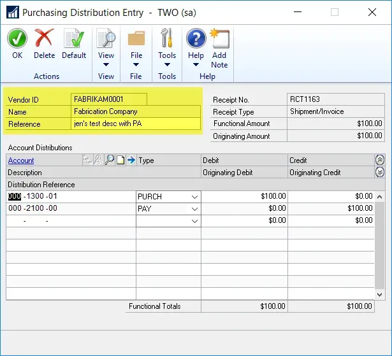
Task: Click the green OK checkmark icon
Action: pos(17,39)
